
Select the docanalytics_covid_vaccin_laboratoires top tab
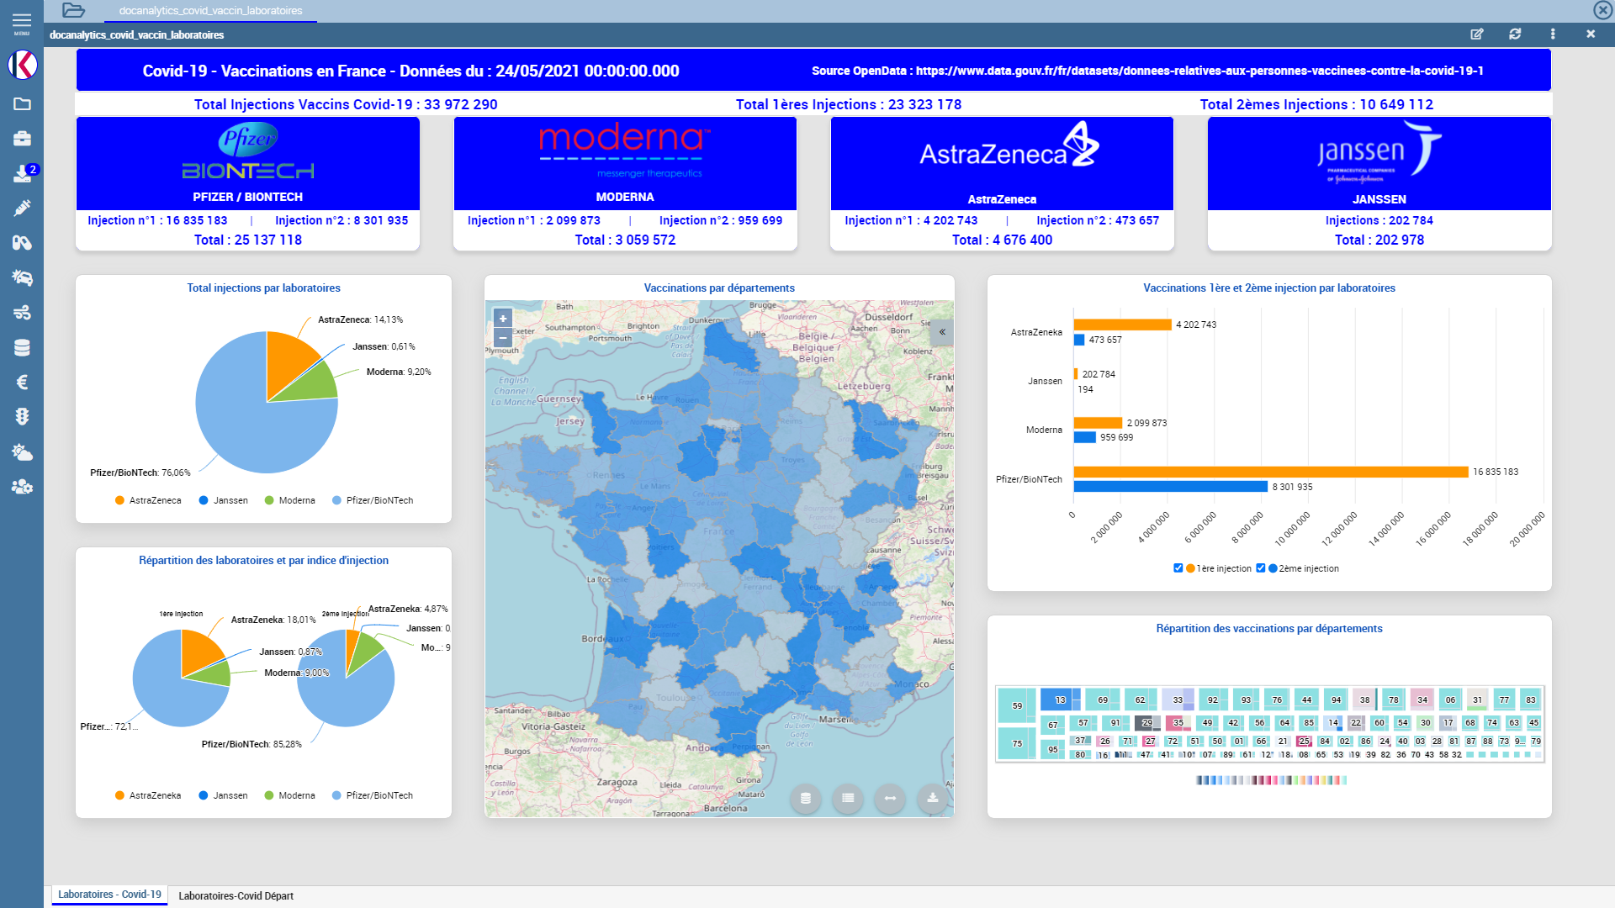(x=210, y=11)
